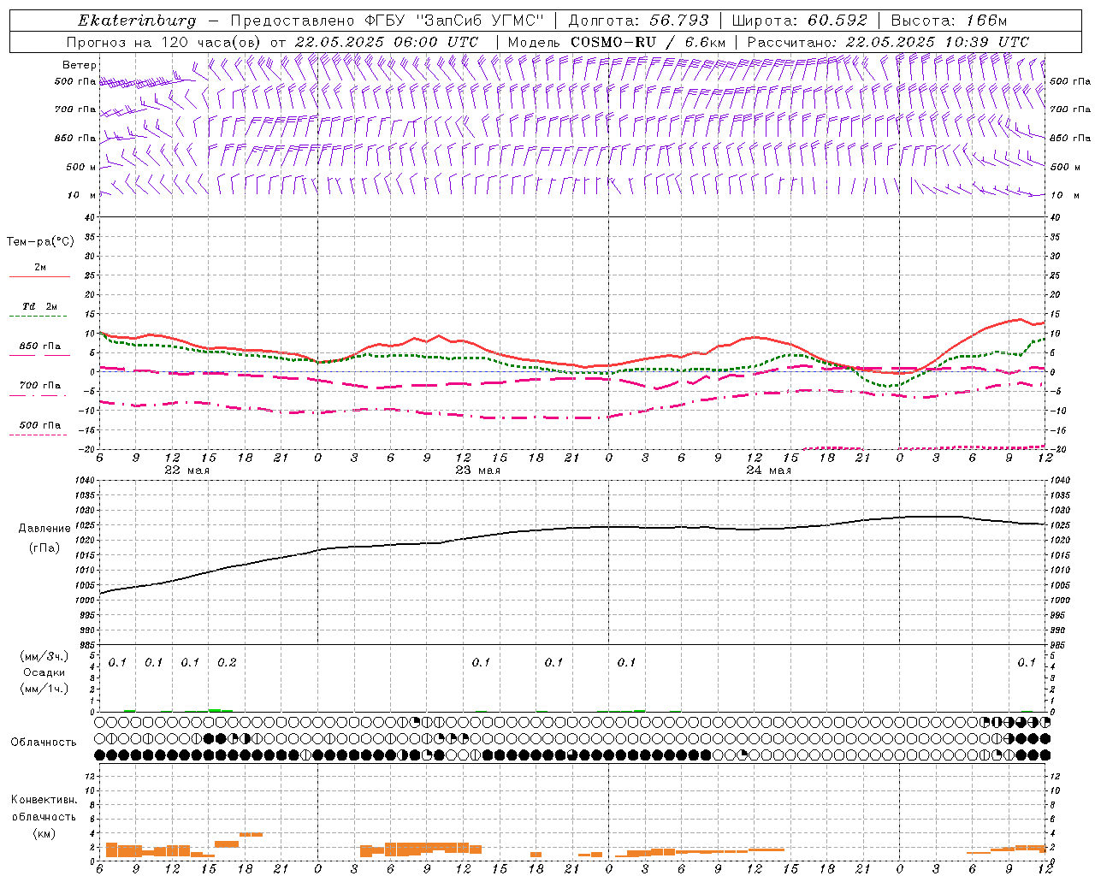Select the Давление panel label
Viewport: 1095px width, 876px height.
[x=44, y=529]
